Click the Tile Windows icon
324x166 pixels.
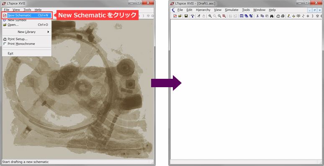click(242, 16)
